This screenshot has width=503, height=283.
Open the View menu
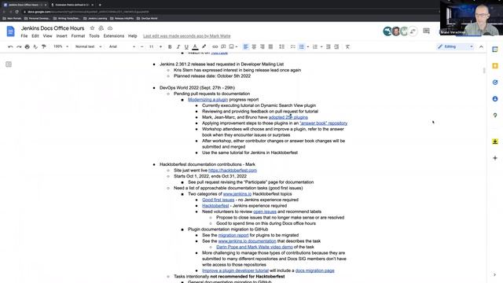click(x=47, y=36)
